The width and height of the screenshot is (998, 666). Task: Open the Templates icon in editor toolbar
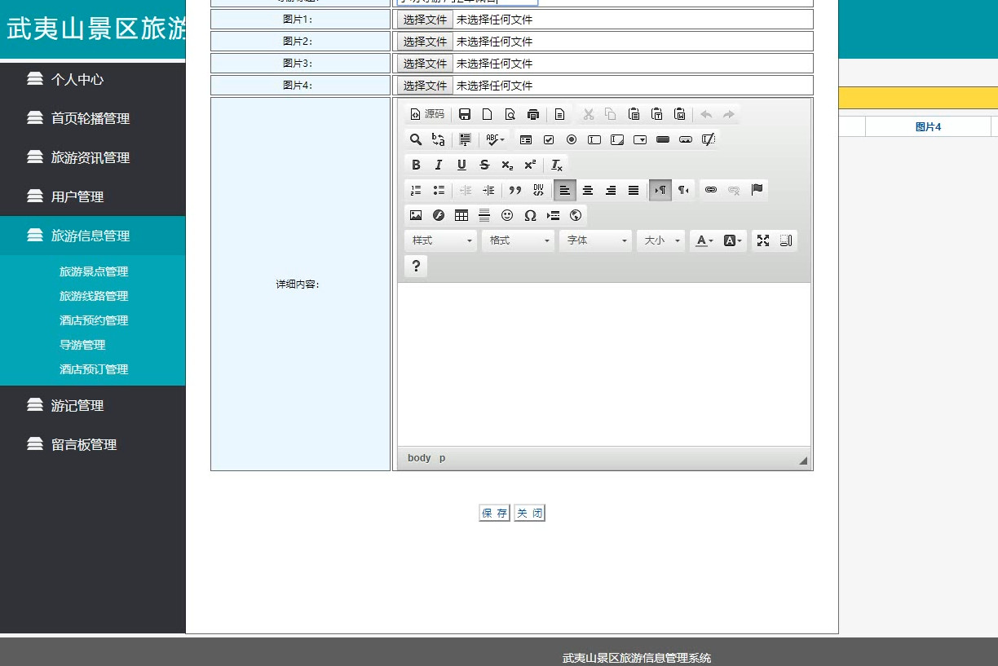pos(559,114)
